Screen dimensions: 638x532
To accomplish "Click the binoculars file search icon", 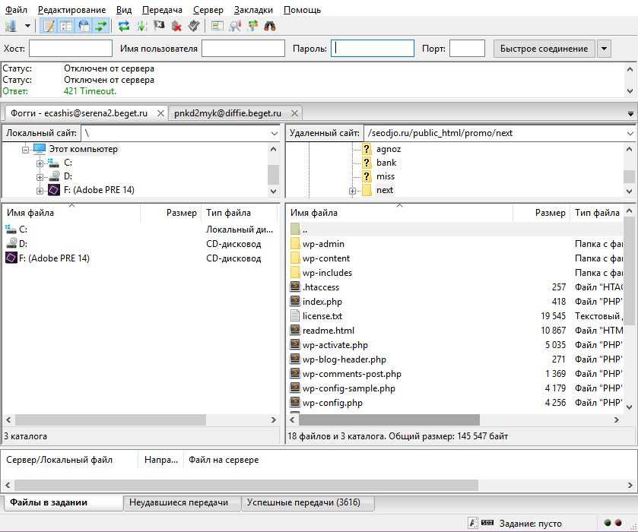I will (x=270, y=26).
